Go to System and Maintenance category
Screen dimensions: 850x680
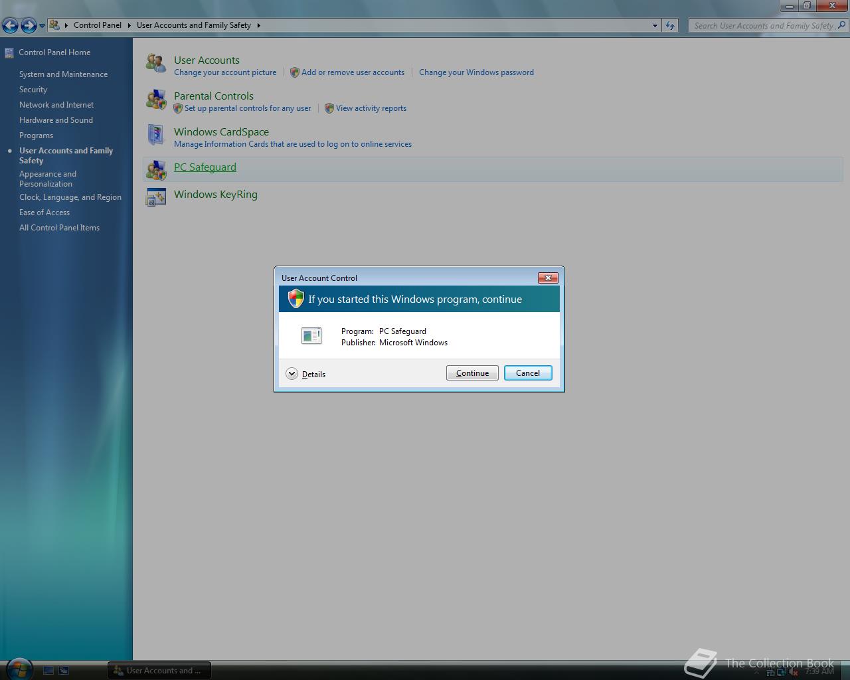(63, 74)
